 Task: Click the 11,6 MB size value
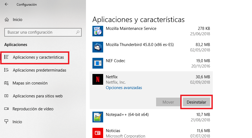tap(203, 130)
